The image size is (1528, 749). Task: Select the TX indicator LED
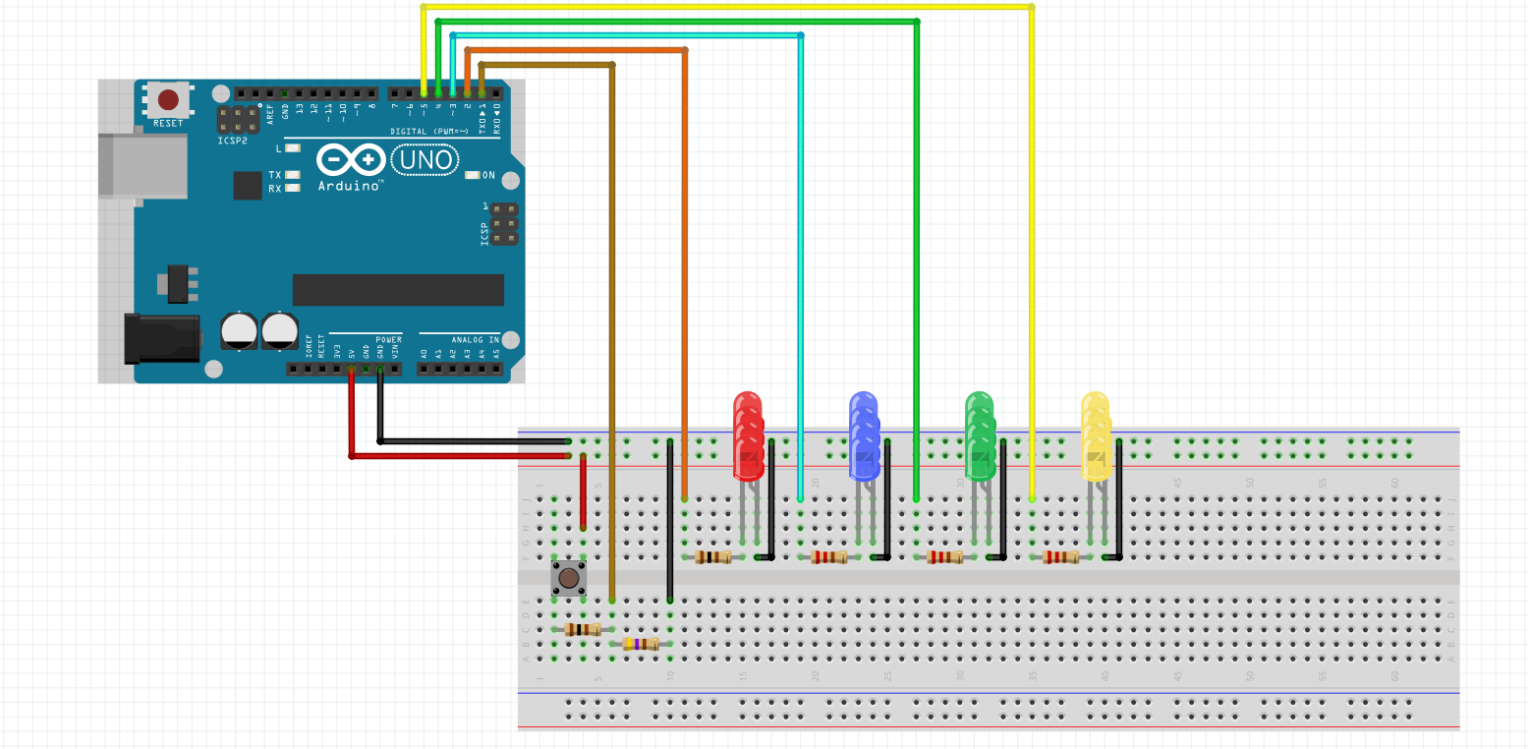292,174
